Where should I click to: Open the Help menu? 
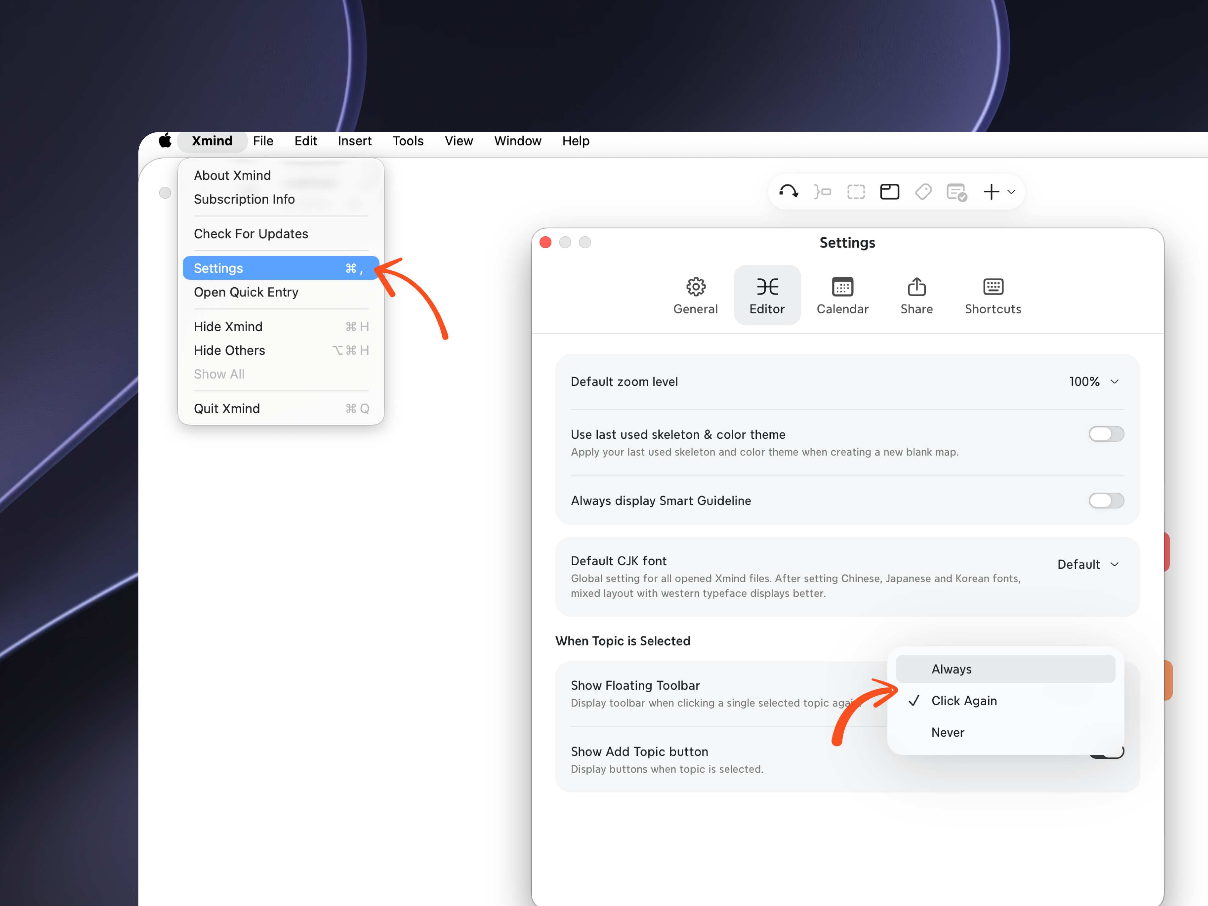[x=576, y=141]
